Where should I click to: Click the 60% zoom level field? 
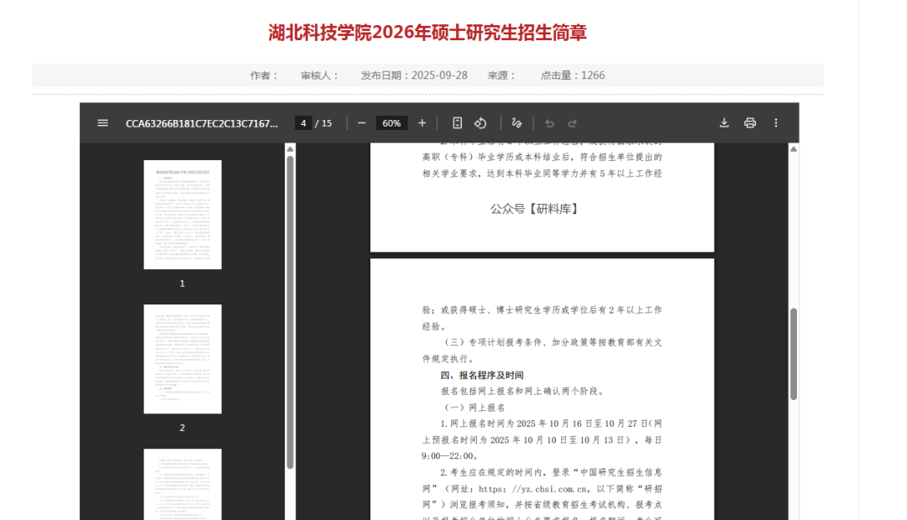pos(391,123)
